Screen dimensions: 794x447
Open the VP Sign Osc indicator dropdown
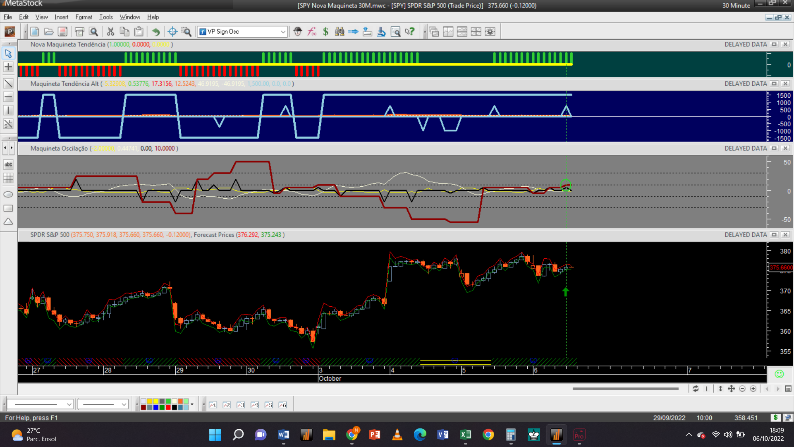[x=283, y=31]
